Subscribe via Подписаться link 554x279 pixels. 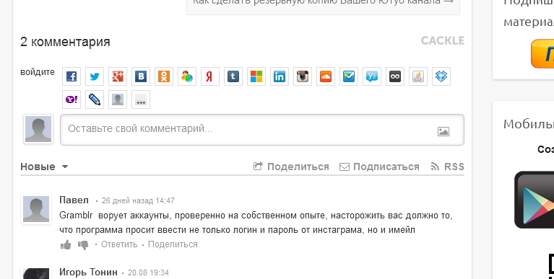(x=379, y=167)
